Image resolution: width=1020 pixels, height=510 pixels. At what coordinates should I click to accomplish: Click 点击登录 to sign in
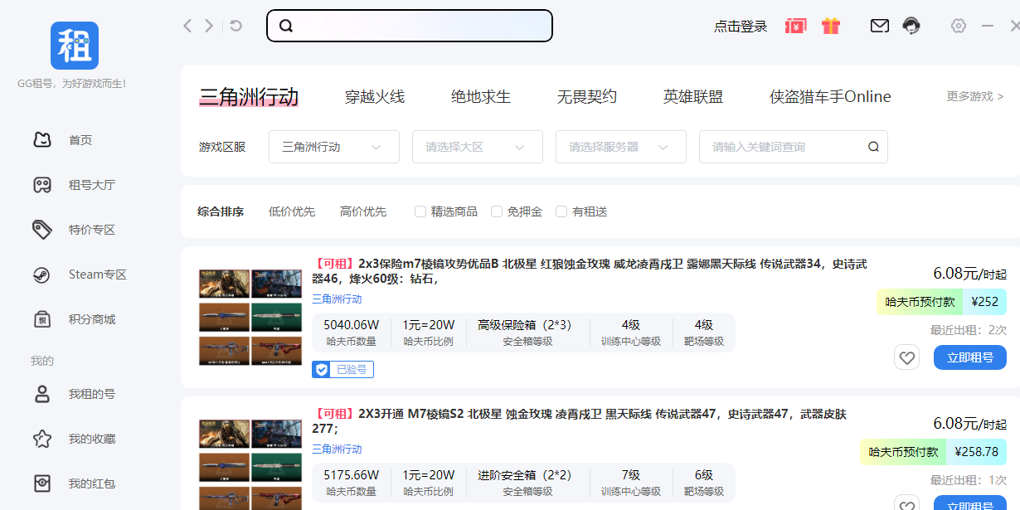741,27
